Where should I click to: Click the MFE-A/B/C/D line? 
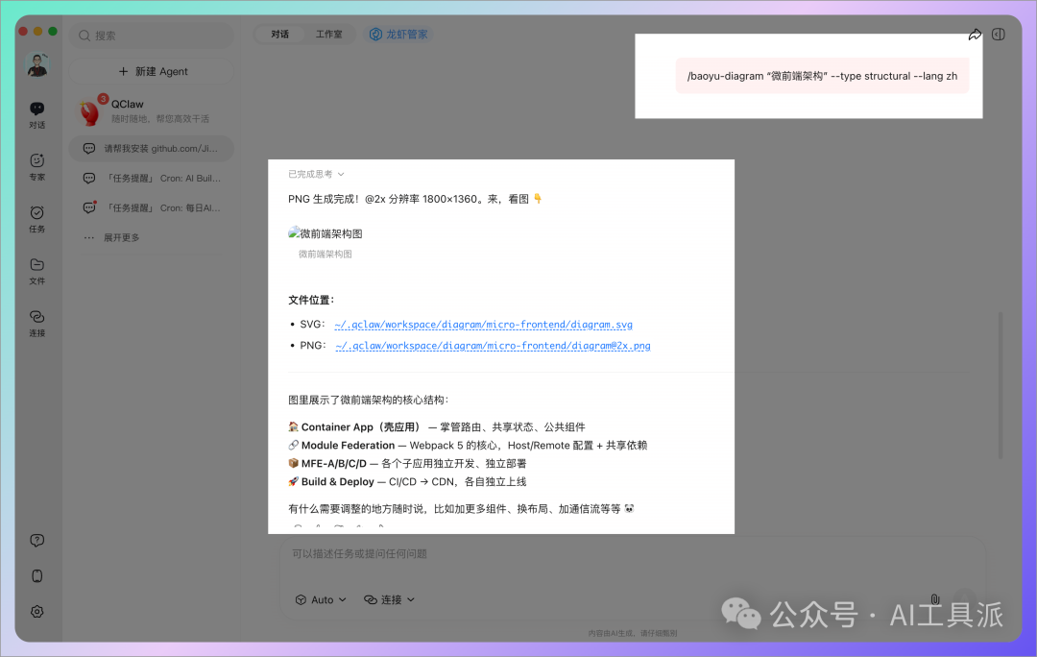click(x=407, y=464)
